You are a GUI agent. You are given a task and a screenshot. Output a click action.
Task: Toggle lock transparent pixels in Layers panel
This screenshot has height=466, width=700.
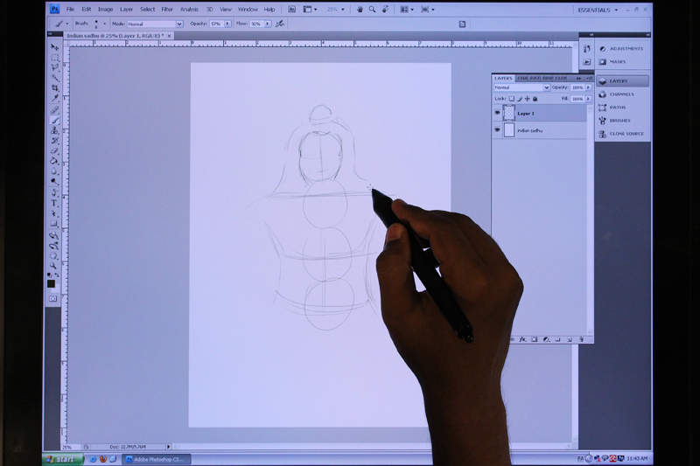click(512, 99)
